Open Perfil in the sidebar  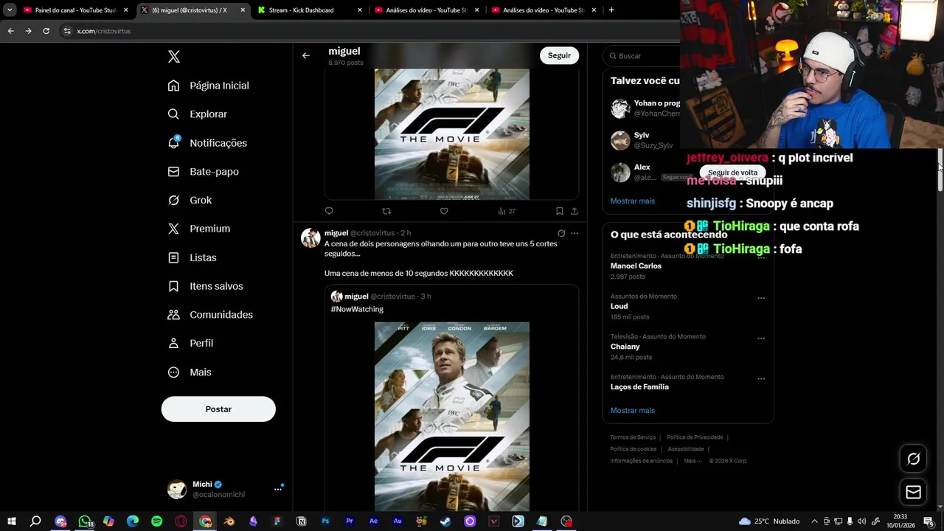pos(191,344)
